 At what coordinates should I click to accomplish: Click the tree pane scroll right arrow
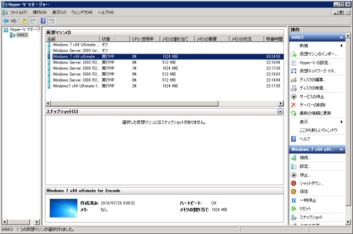coord(37,222)
